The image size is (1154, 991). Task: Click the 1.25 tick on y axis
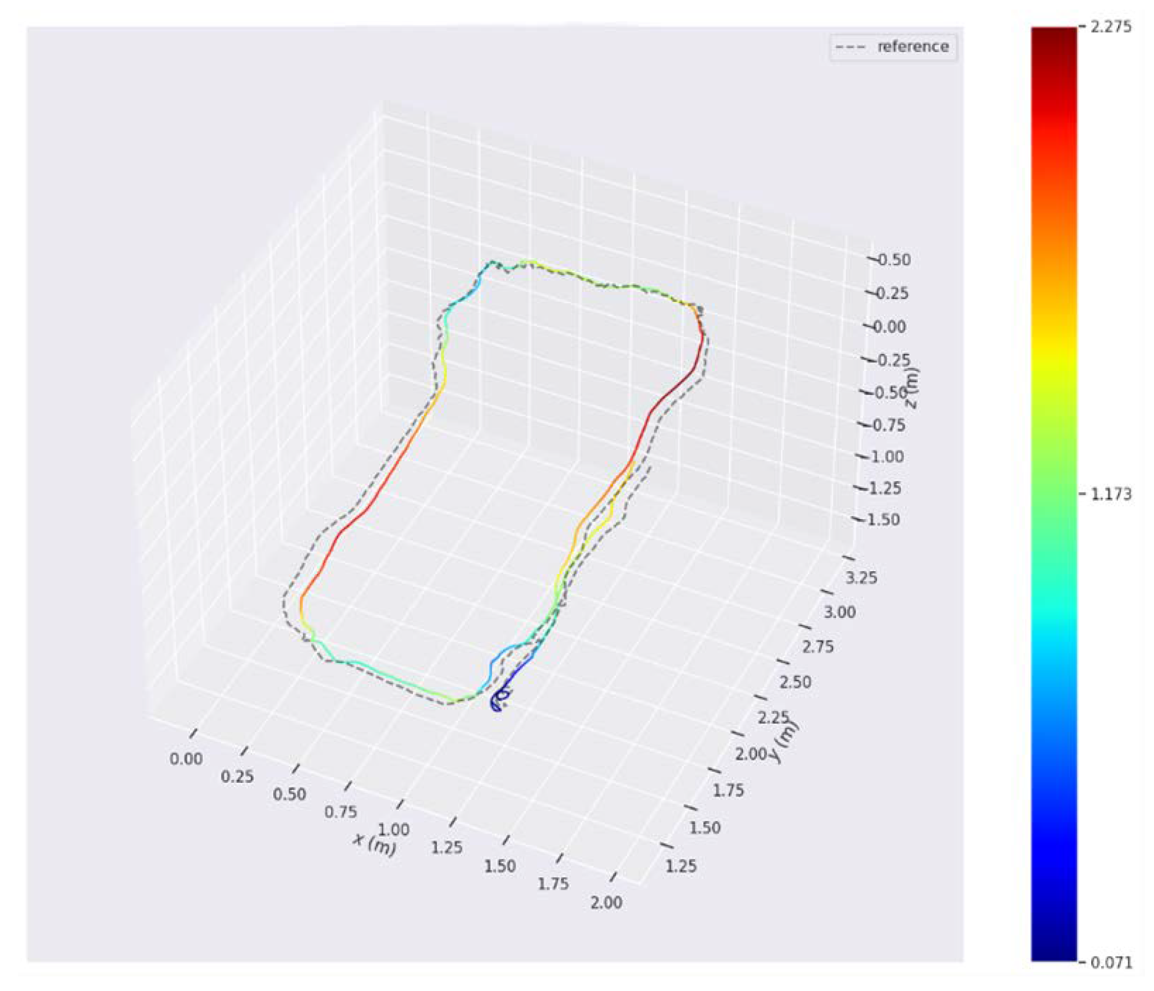pyautogui.click(x=681, y=866)
